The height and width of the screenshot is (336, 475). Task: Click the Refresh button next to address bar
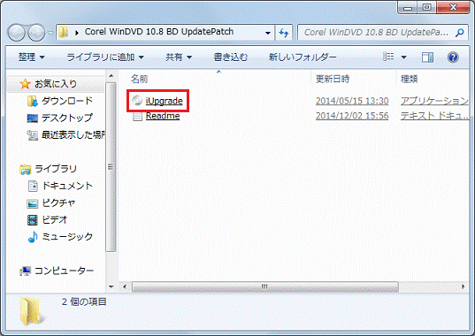click(284, 33)
